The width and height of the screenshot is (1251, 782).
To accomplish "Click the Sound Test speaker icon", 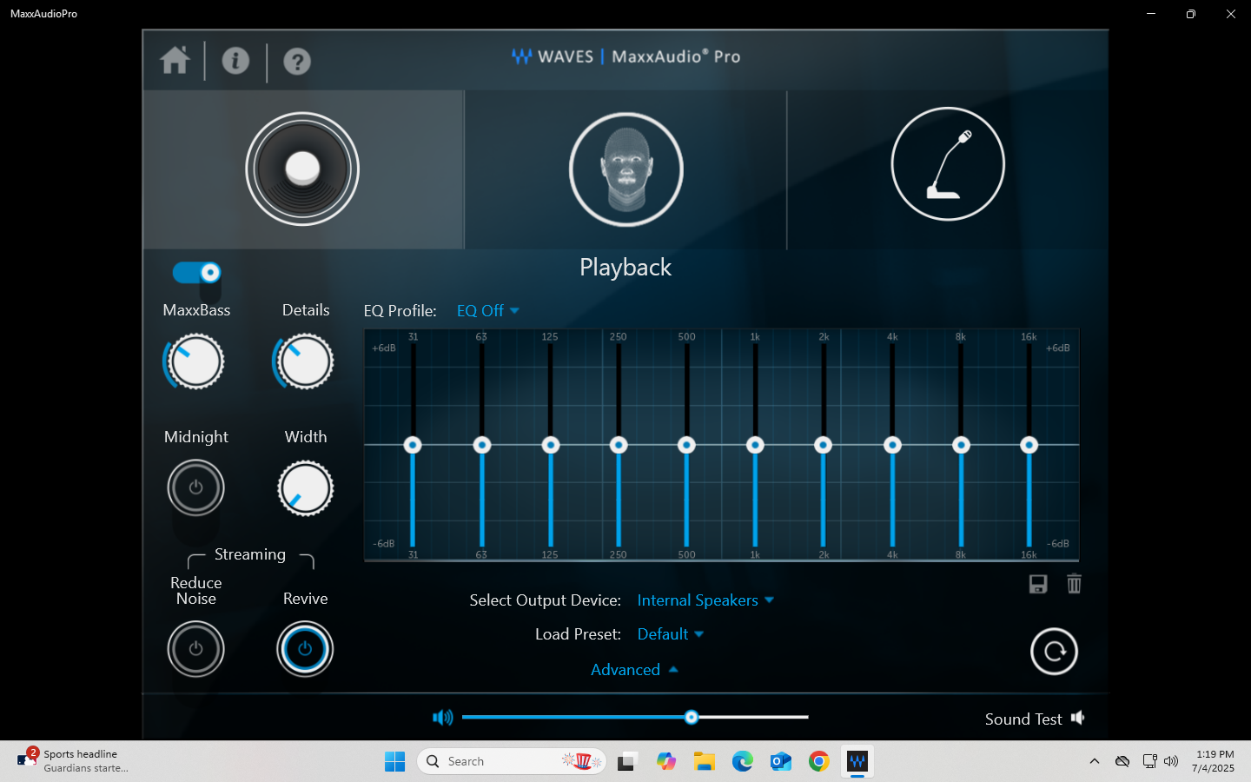I will (x=1078, y=718).
